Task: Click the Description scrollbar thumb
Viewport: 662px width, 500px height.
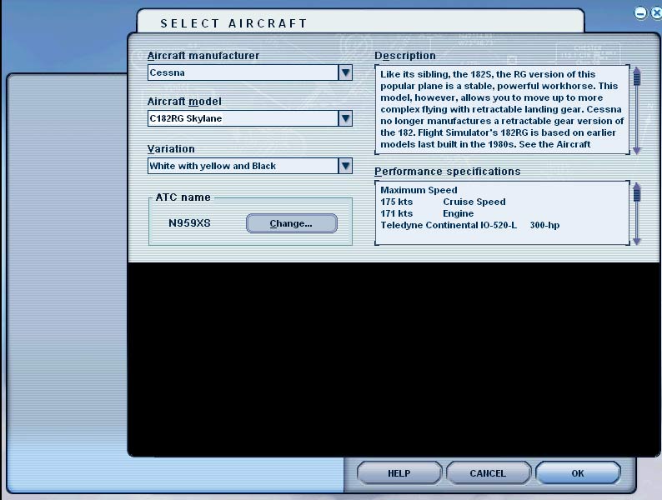Action: [637, 81]
